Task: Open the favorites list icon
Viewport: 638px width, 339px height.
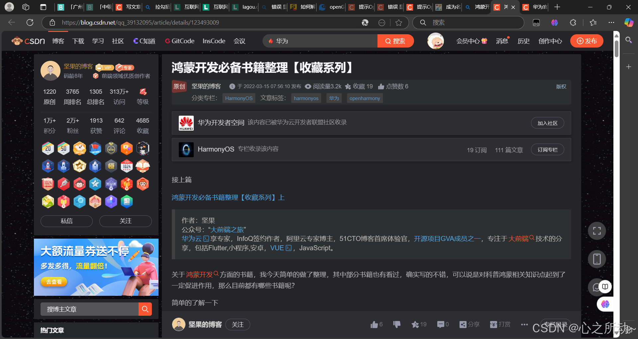Action: 593,23
